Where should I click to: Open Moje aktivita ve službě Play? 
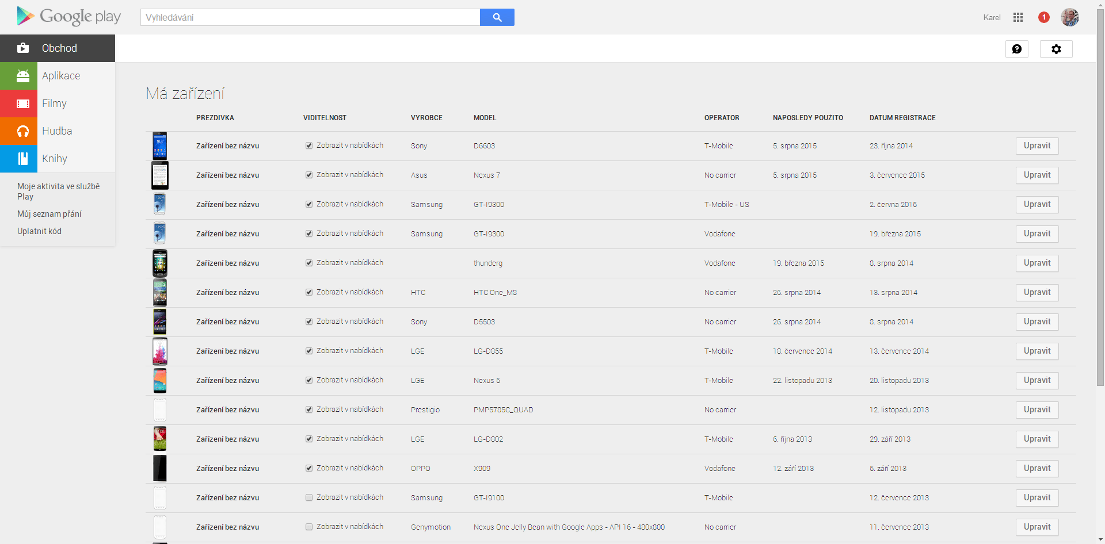click(58, 191)
